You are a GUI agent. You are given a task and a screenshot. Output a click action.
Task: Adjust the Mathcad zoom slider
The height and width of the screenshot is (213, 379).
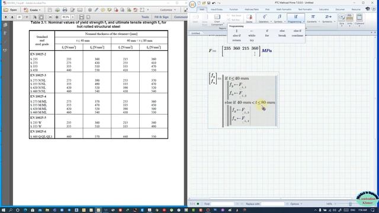(350, 204)
